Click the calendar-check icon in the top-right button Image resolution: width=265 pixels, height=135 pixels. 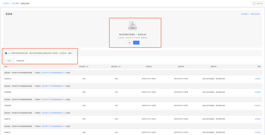pyautogui.click(x=254, y=3)
